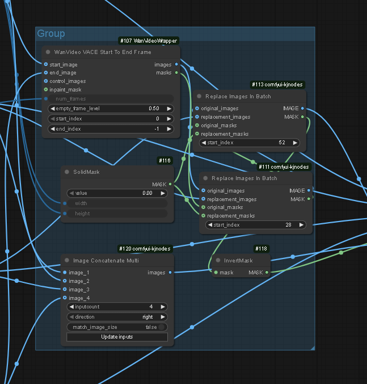367x384 pixels.
Task: Click the inpaint_mask input socket
Action: 45,90
